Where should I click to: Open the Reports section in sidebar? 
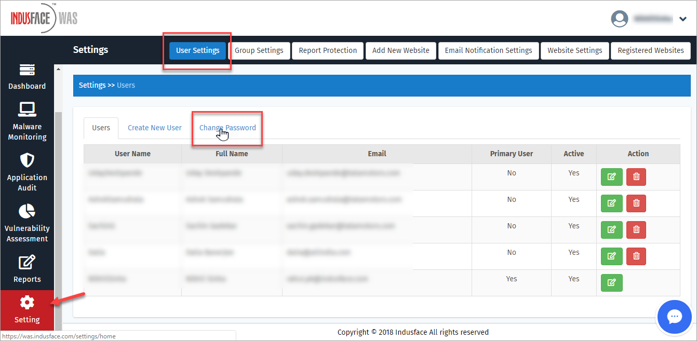pos(27,269)
